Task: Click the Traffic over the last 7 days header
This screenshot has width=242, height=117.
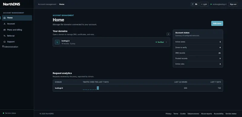Action: [x=96, y=82]
